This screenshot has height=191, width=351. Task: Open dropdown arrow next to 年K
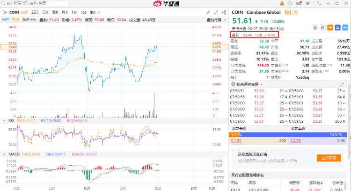coord(99,13)
